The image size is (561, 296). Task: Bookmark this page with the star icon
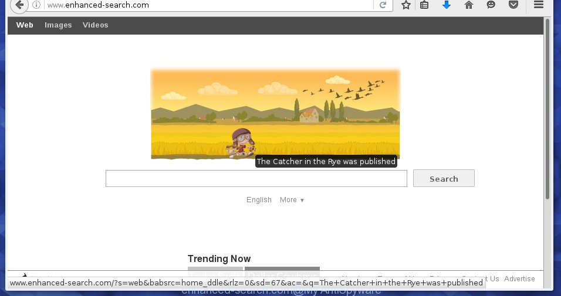(405, 5)
